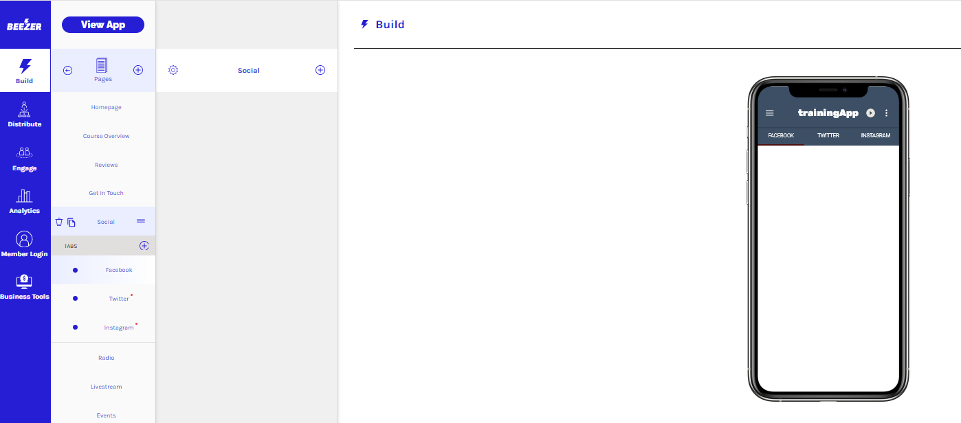
Task: Add a new tab with TABS plus icon
Action: (x=144, y=246)
